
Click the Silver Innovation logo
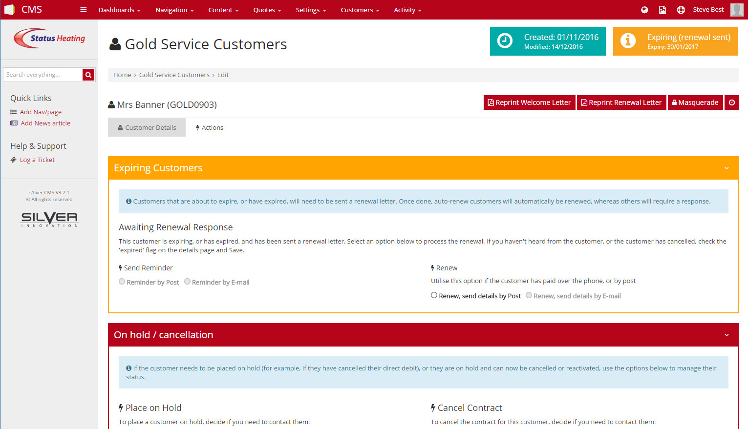49,220
